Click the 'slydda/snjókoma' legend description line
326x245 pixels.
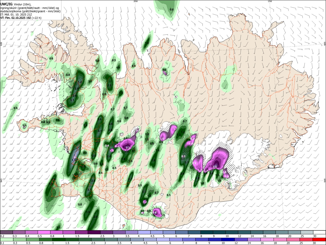click(x=30, y=11)
